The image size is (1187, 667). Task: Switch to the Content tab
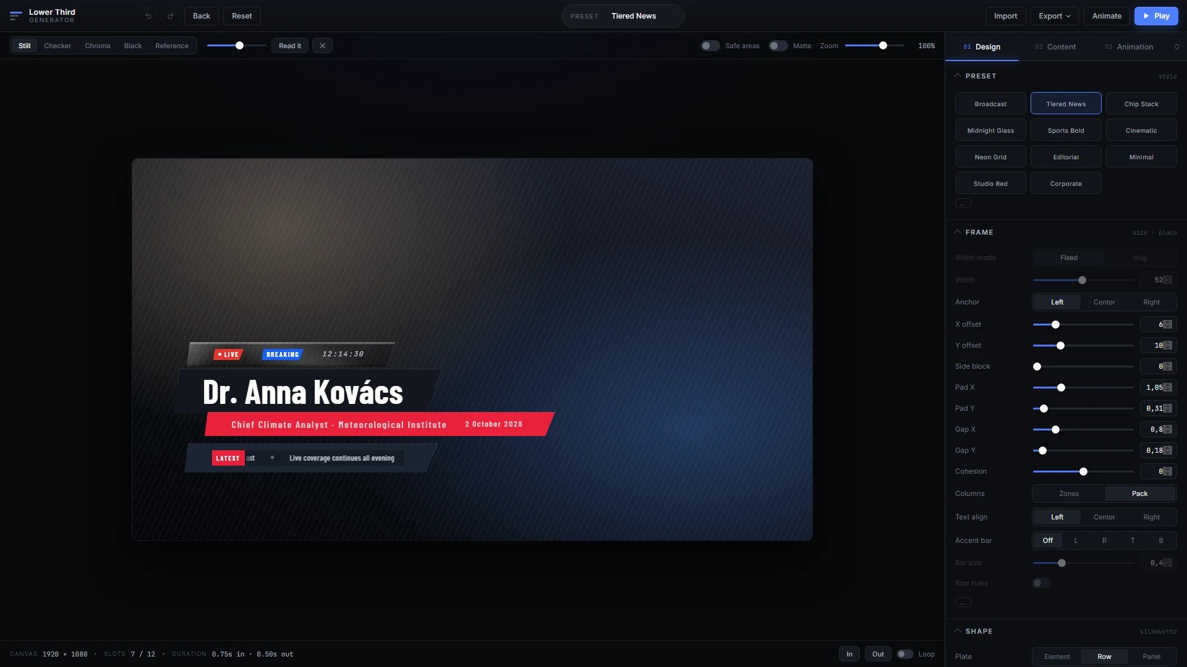(1055, 47)
